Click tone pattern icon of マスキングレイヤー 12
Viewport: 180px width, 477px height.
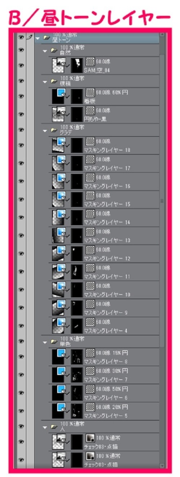pyautogui.click(x=90, y=250)
